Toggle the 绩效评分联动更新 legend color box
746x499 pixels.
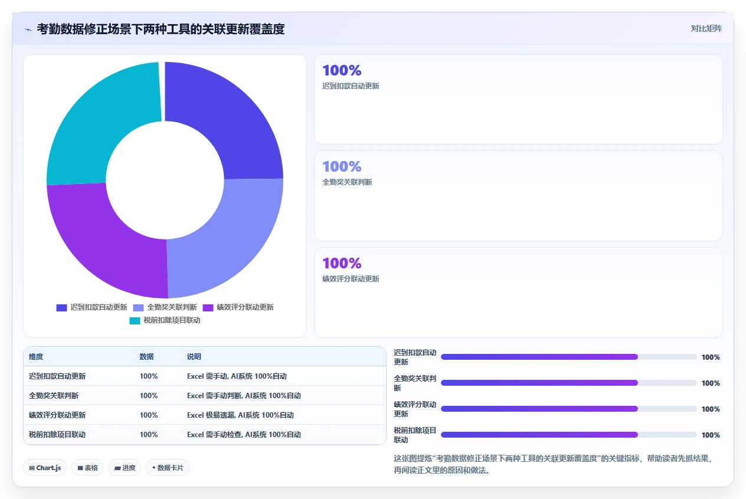coord(208,307)
